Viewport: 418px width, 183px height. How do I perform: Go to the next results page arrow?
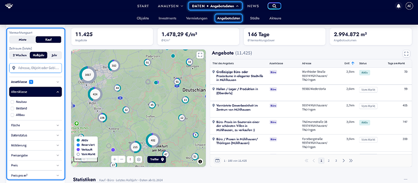344,160
